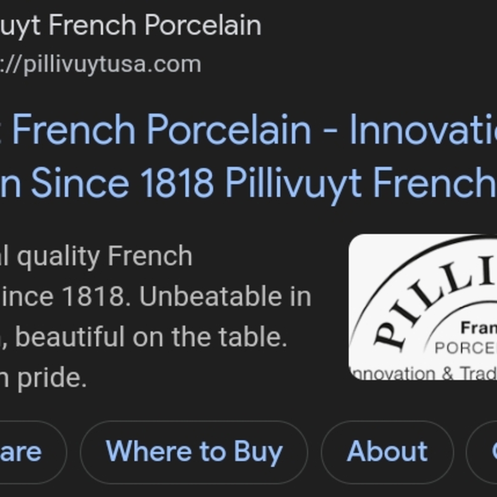Click the Pillivuyt French Porcelain site name
This screenshot has width=497, height=497.
pos(129,26)
